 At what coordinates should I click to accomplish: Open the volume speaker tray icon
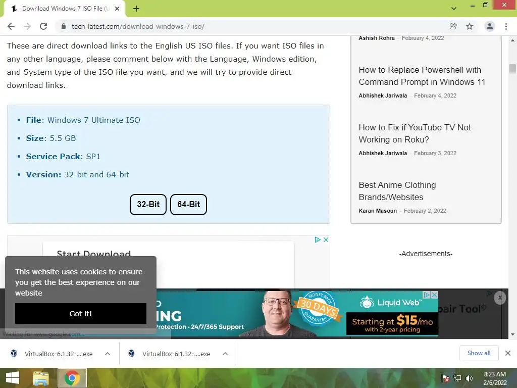click(x=469, y=378)
